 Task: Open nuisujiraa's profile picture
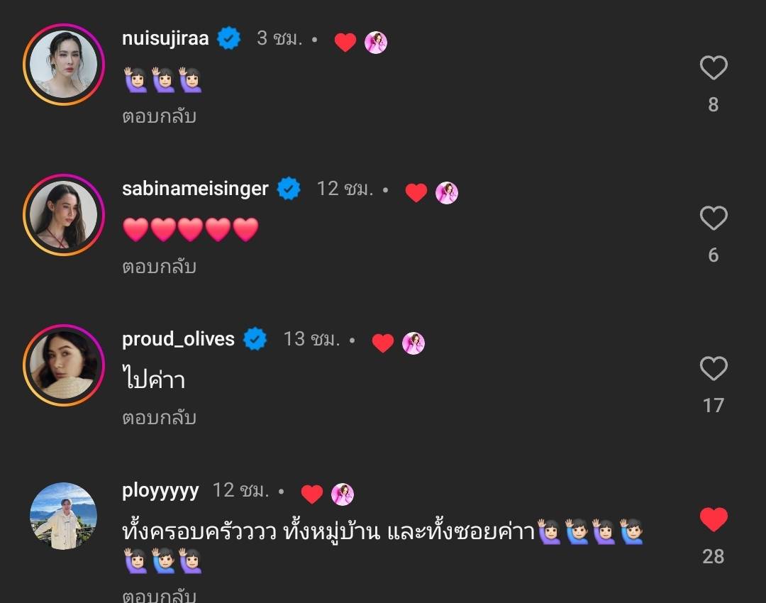coord(64,65)
